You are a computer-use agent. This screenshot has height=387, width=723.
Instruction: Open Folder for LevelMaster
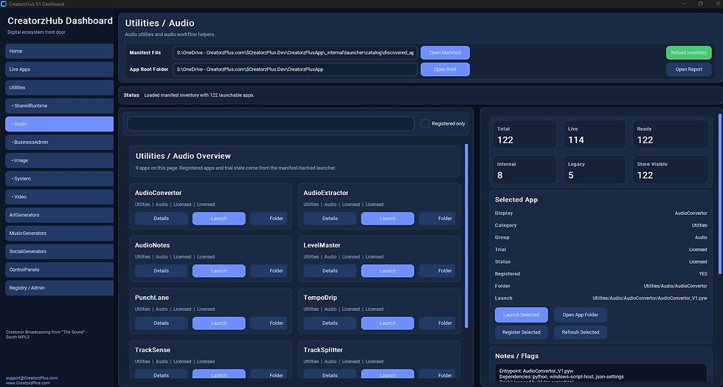[438, 270]
